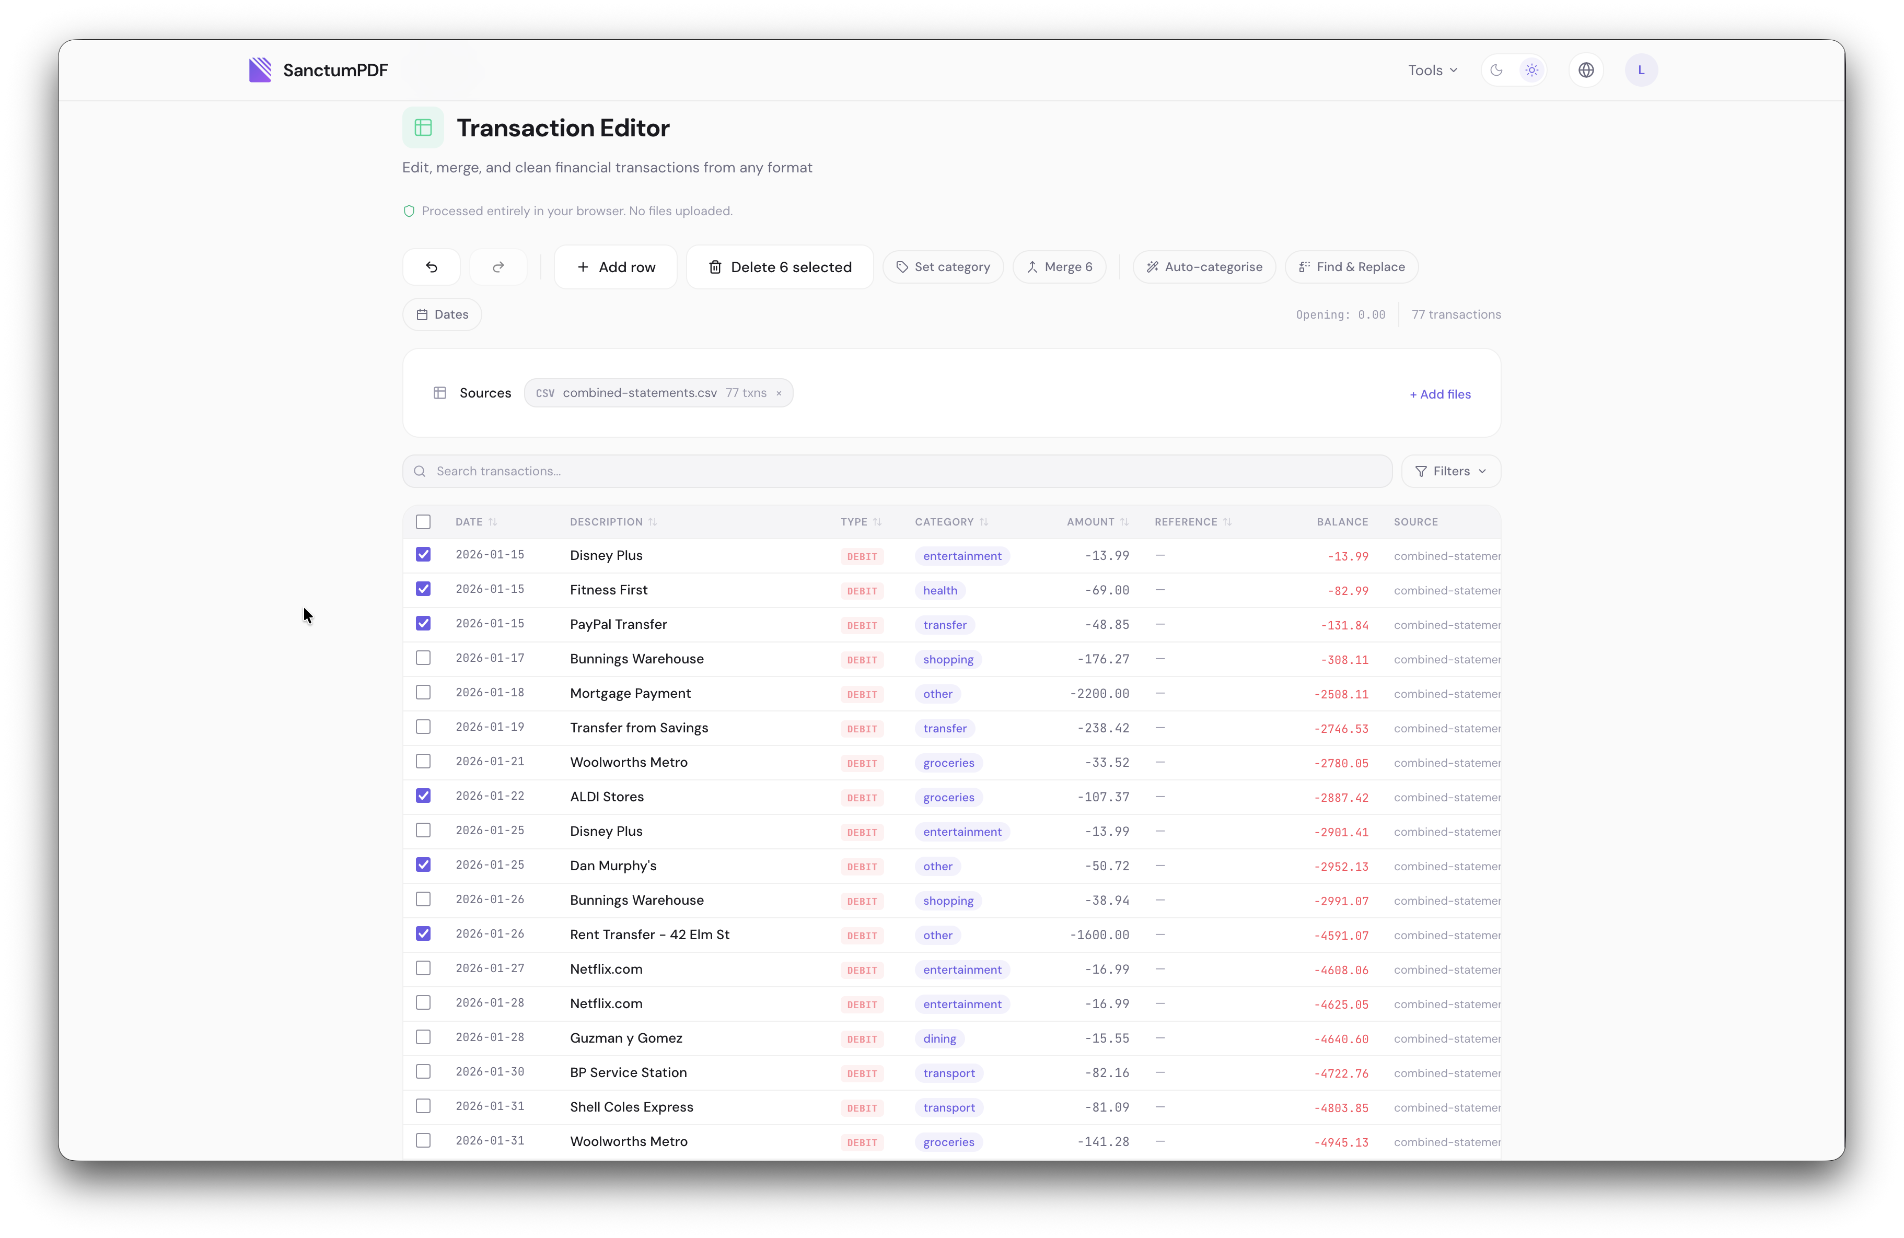The width and height of the screenshot is (1904, 1238).
Task: Sort by Reference column arrows
Action: [1227, 522]
